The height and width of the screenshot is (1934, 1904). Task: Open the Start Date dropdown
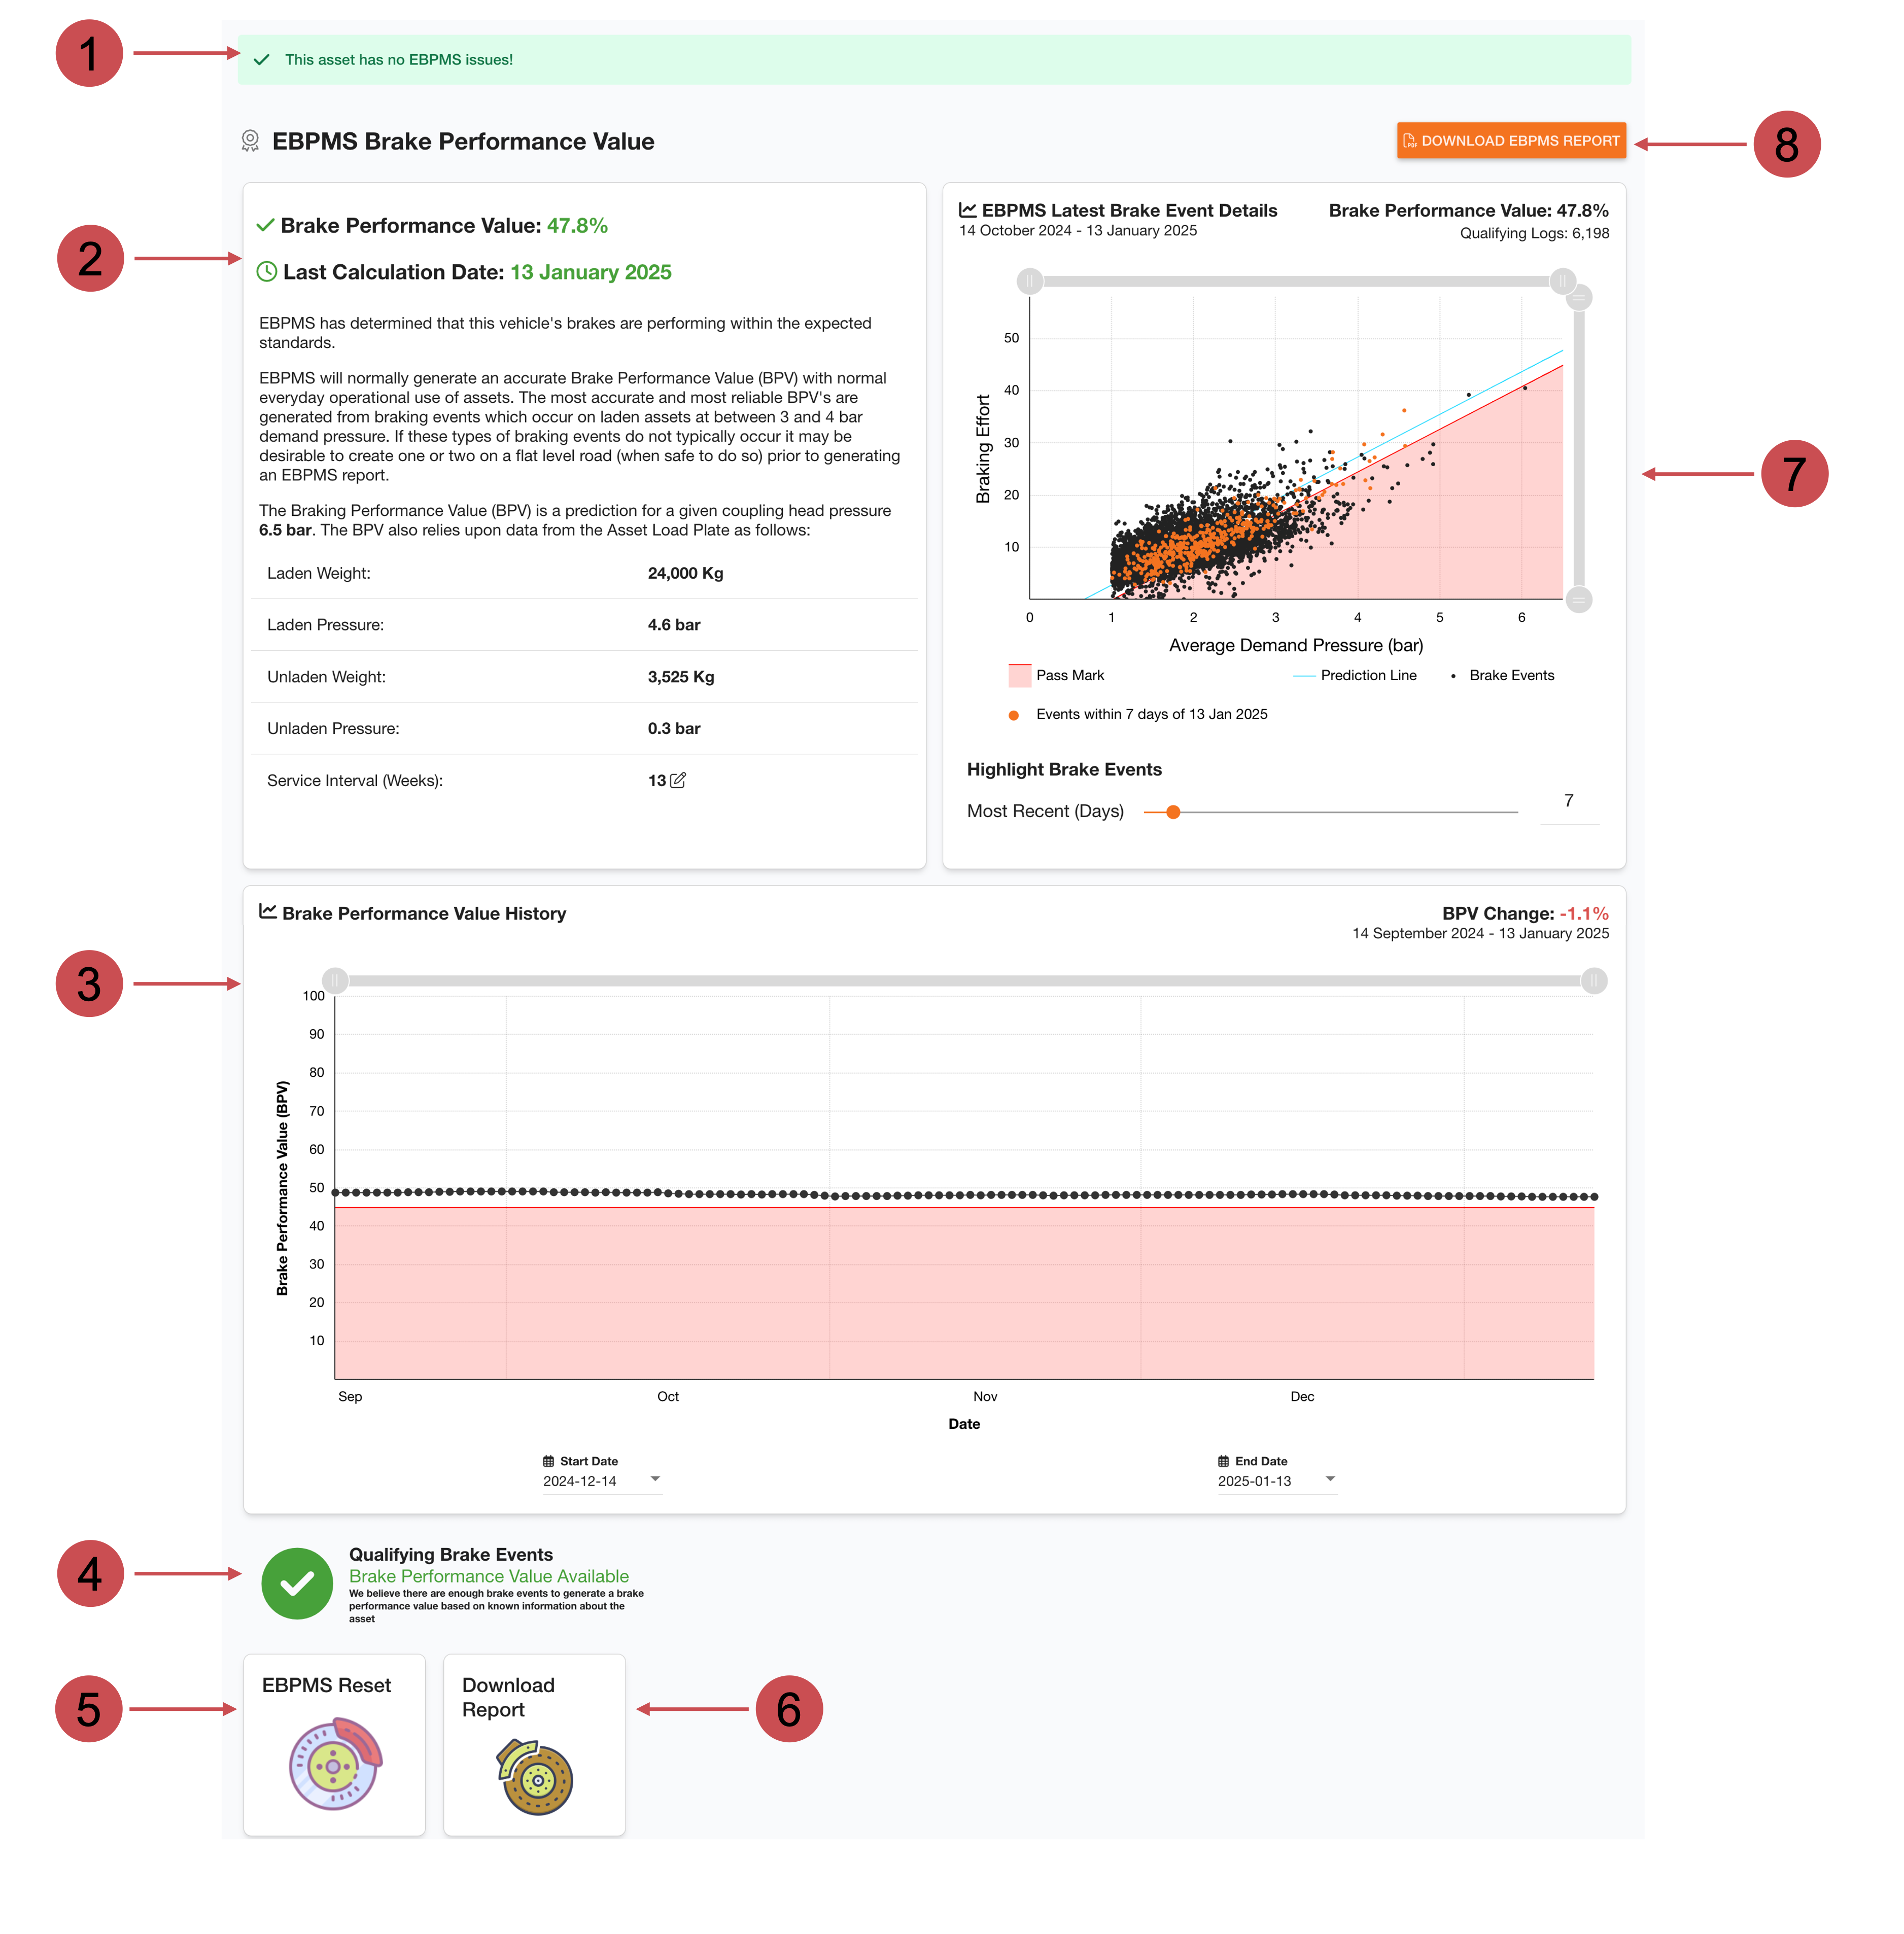(x=655, y=1479)
